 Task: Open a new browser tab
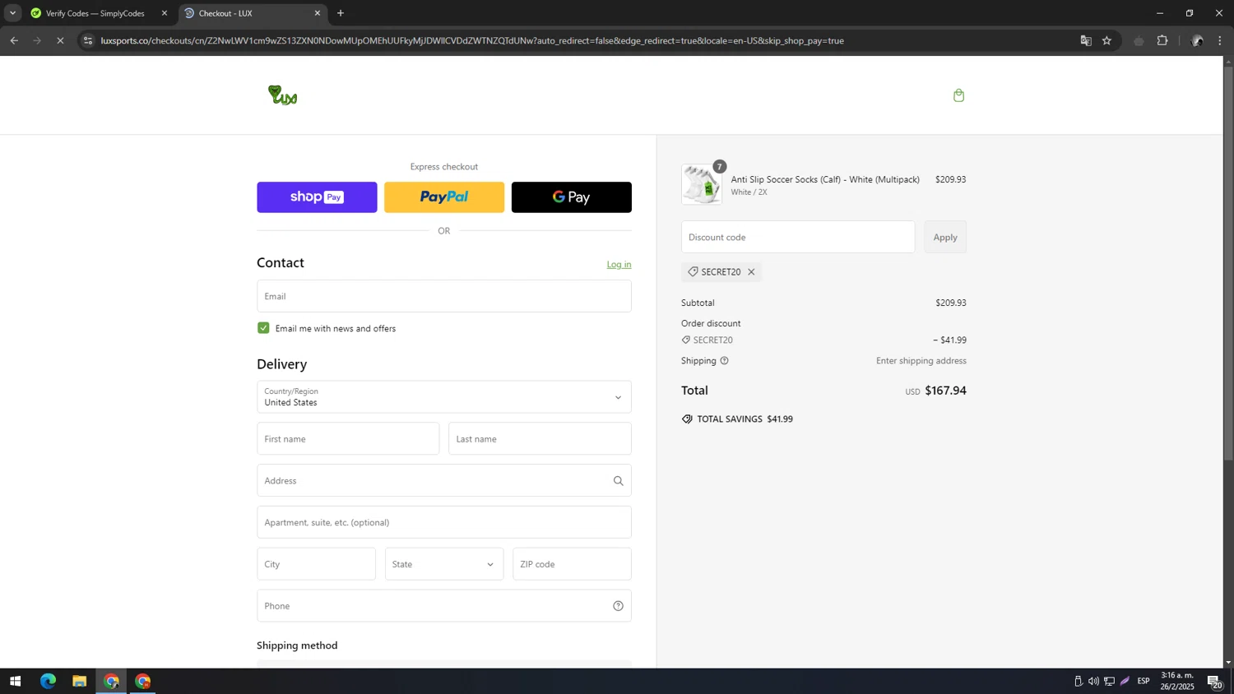341,13
